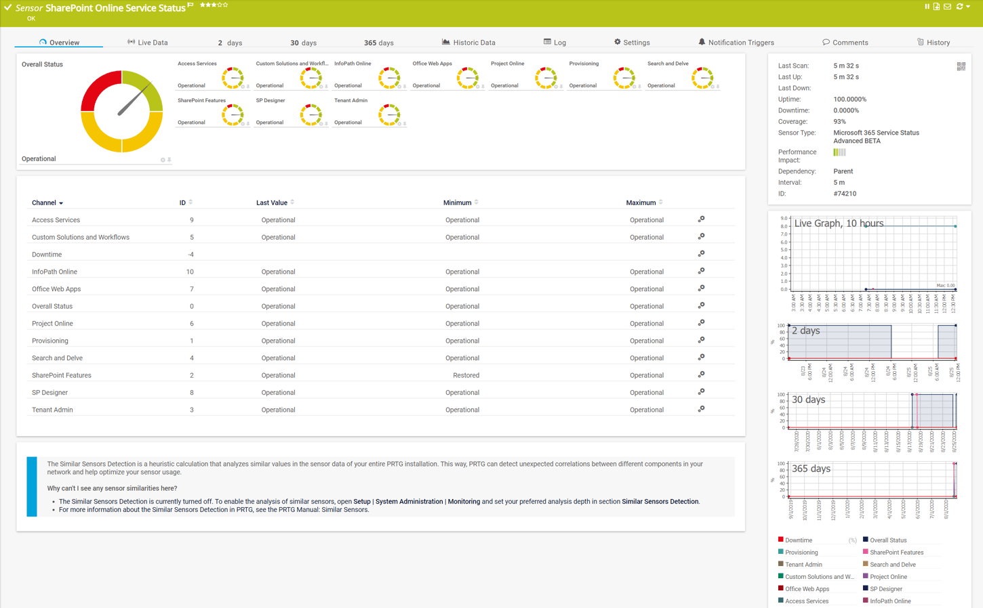The height and width of the screenshot is (608, 983).
Task: Open settings for the Downtime channel icon
Action: [x=702, y=253]
